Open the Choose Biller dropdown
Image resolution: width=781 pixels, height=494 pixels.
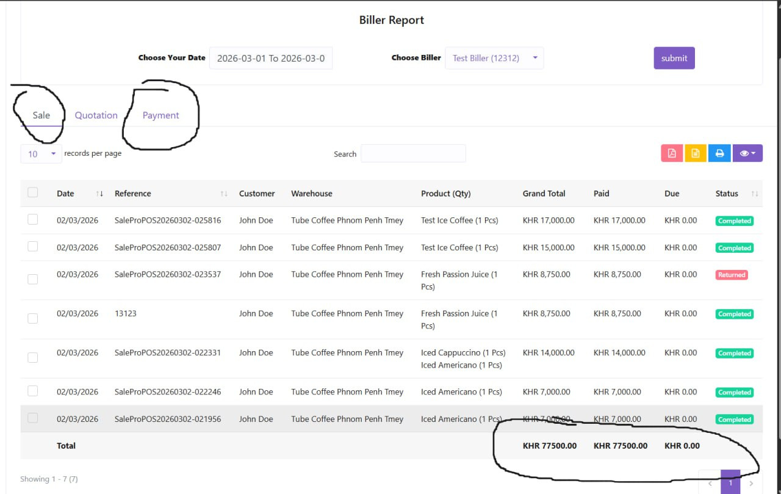coord(494,58)
